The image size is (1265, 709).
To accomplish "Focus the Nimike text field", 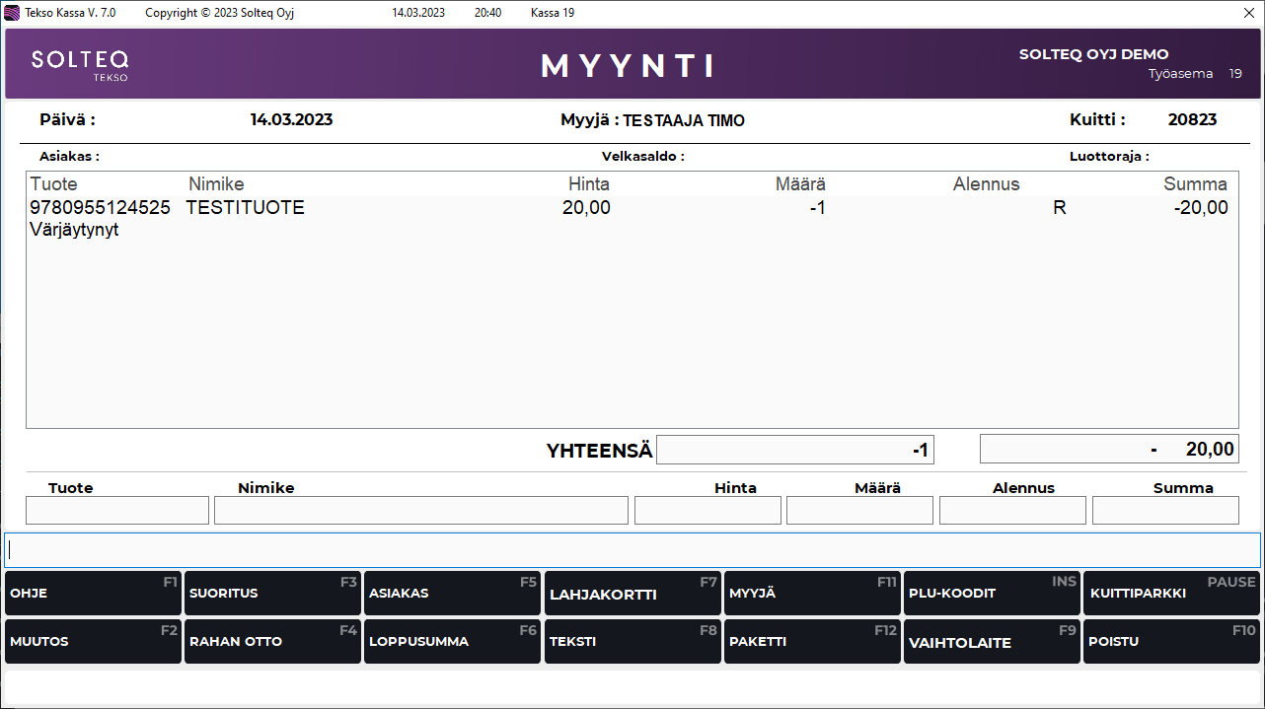I will tap(420, 511).
